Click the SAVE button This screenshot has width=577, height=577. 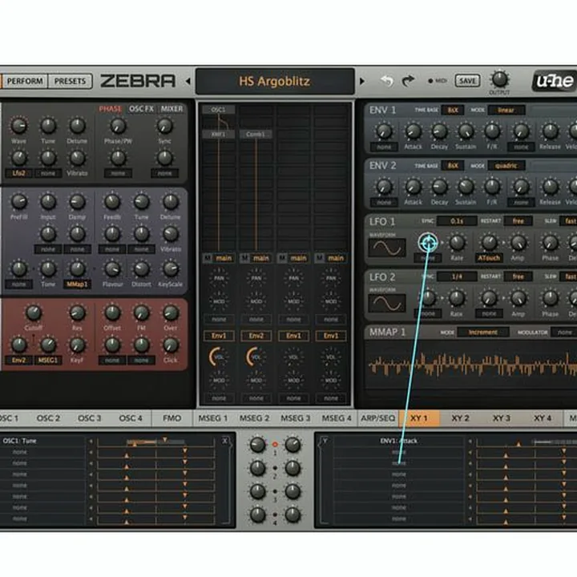467,81
